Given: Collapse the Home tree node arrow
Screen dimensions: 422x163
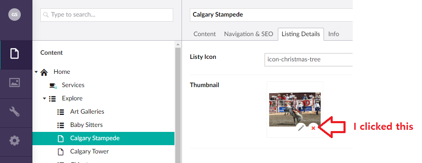Looking at the screenshot, I should point(36,72).
